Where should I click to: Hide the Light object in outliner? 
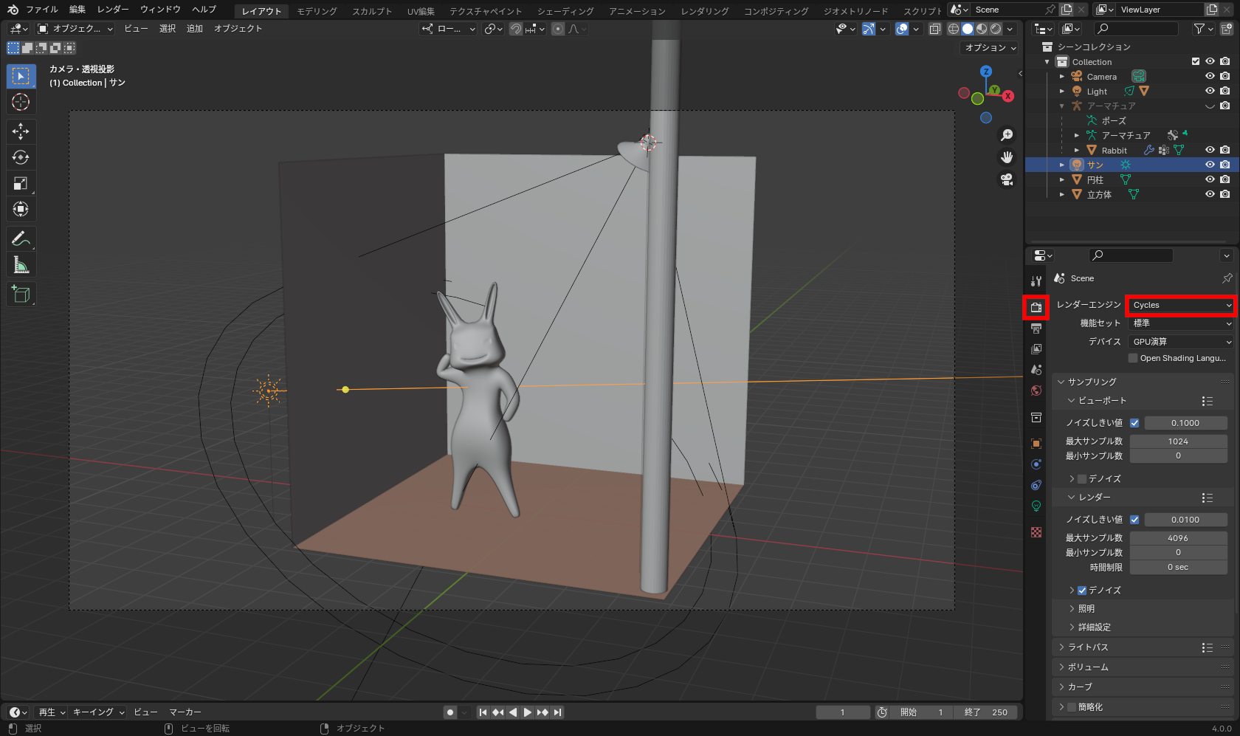tap(1210, 91)
